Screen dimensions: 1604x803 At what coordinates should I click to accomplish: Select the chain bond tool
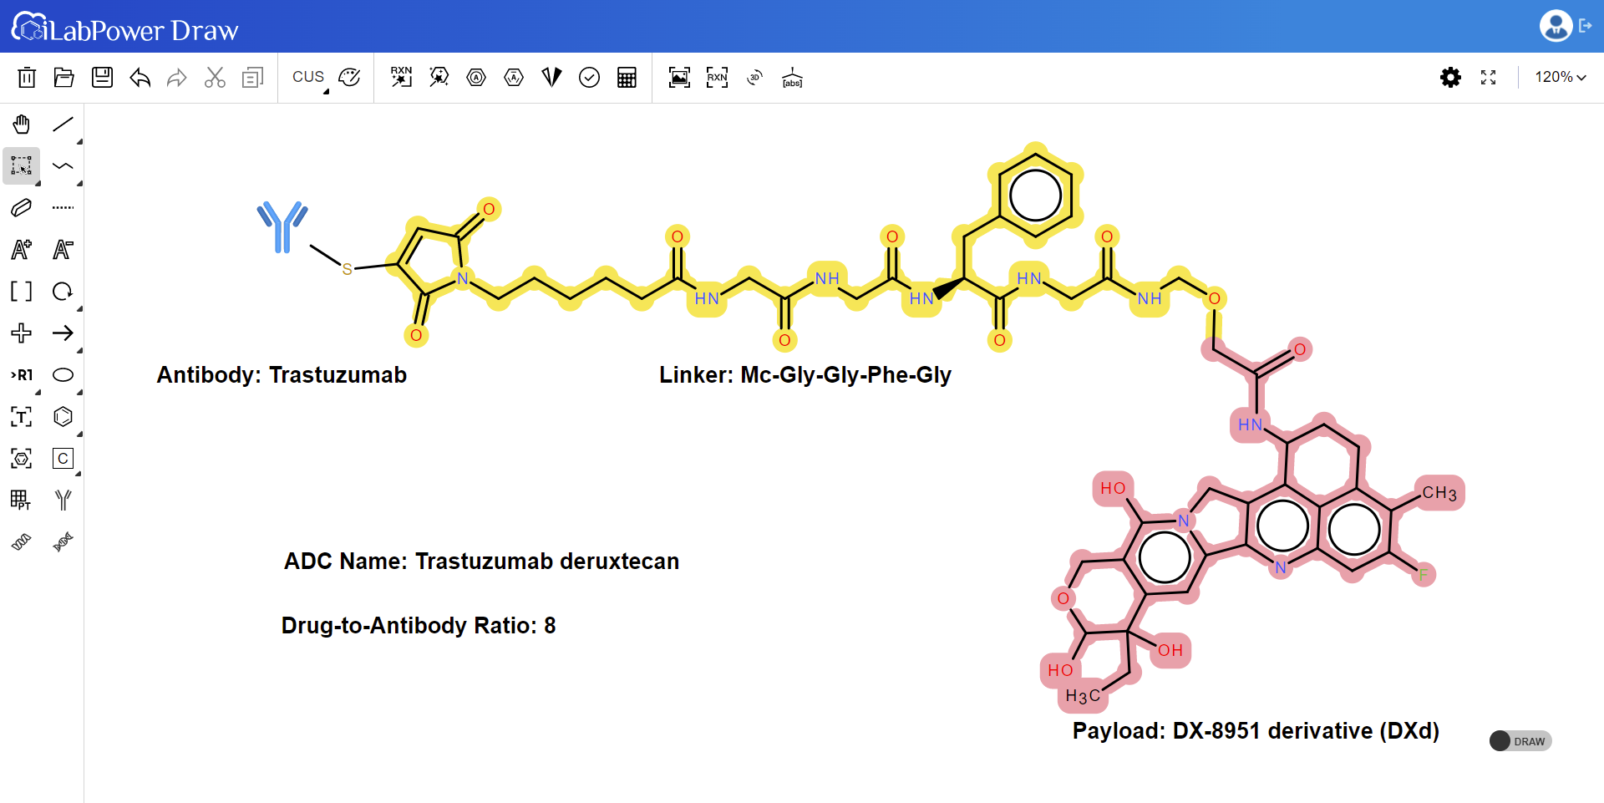[x=63, y=166]
